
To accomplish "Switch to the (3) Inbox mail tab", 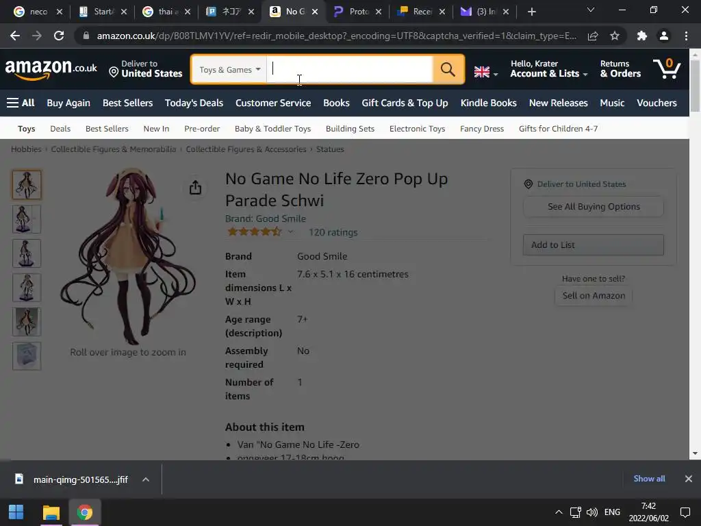I will point(485,12).
